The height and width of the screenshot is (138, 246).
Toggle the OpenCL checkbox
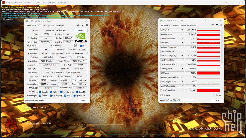[x=40, y=92]
